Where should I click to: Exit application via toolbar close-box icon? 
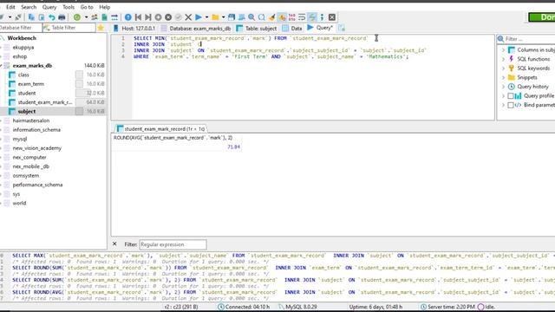pyautogui.click(x=331, y=17)
